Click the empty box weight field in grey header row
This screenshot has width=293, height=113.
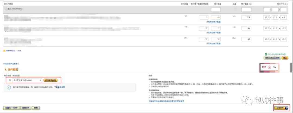pyautogui.click(x=246, y=10)
